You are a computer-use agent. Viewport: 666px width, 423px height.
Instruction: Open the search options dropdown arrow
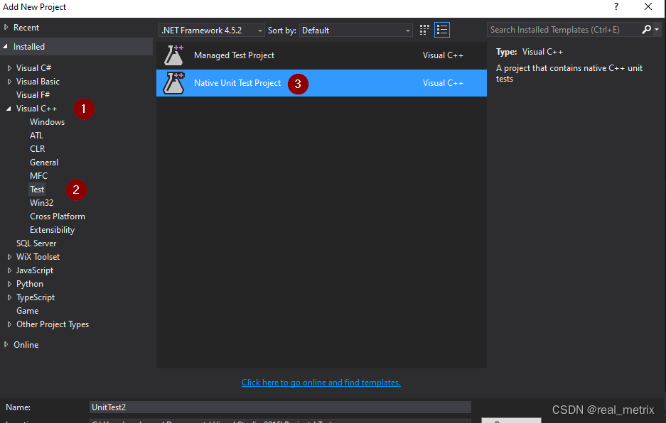pyautogui.click(x=657, y=30)
